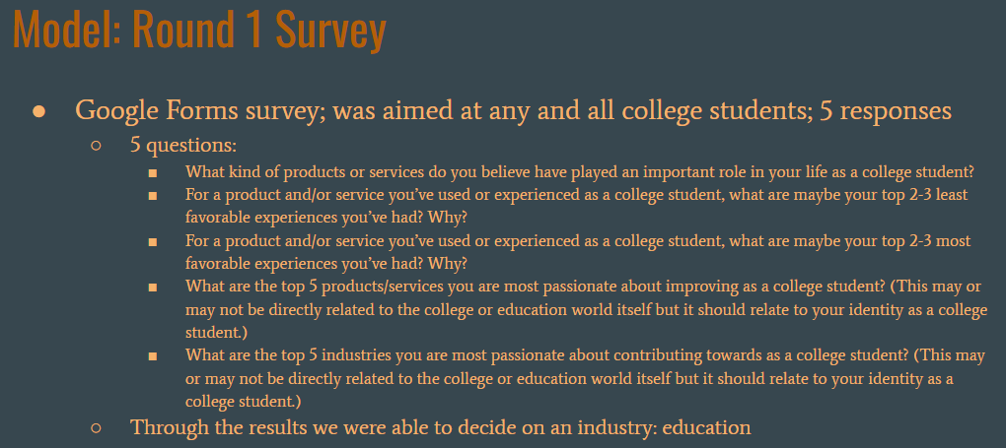Select the hollow bullet before '5 questions:'
This screenshot has height=448, width=1006.
[97, 146]
